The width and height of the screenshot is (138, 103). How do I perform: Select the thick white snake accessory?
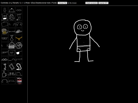(x=19, y=67)
